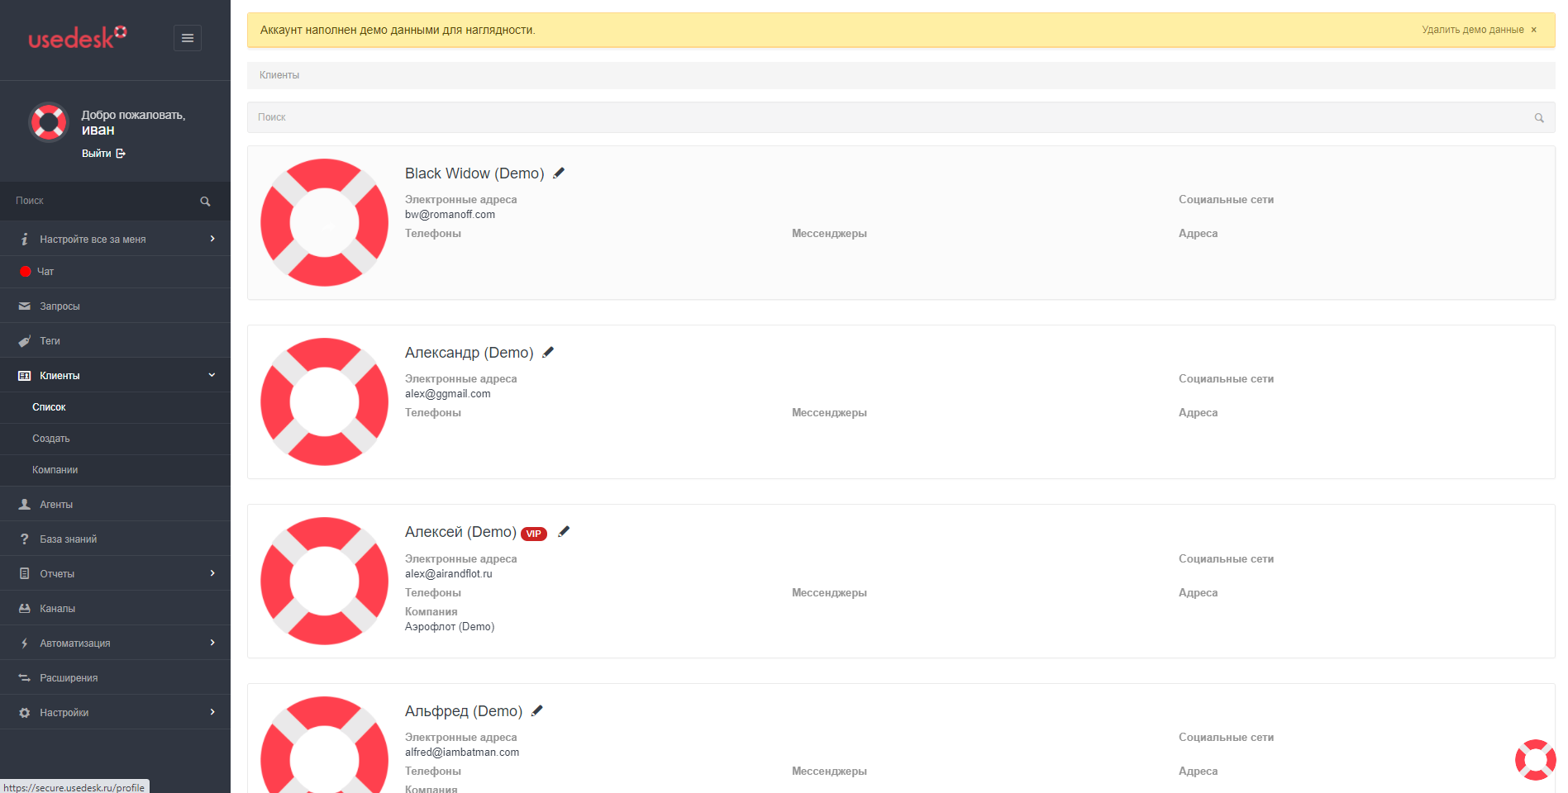Click the document icon for Отчеты
The width and height of the screenshot is (1568, 793).
[25, 574]
